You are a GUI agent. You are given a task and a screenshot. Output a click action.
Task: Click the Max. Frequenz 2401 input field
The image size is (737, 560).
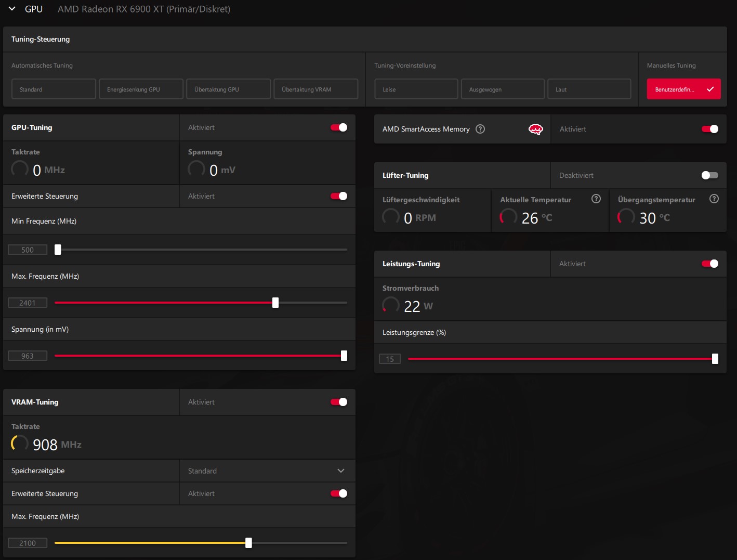[x=28, y=303]
